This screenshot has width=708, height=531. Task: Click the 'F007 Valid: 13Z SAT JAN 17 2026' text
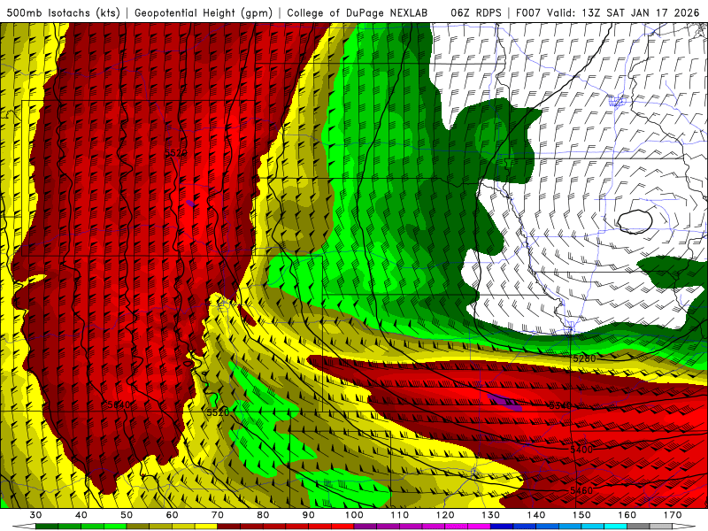pyautogui.click(x=607, y=12)
